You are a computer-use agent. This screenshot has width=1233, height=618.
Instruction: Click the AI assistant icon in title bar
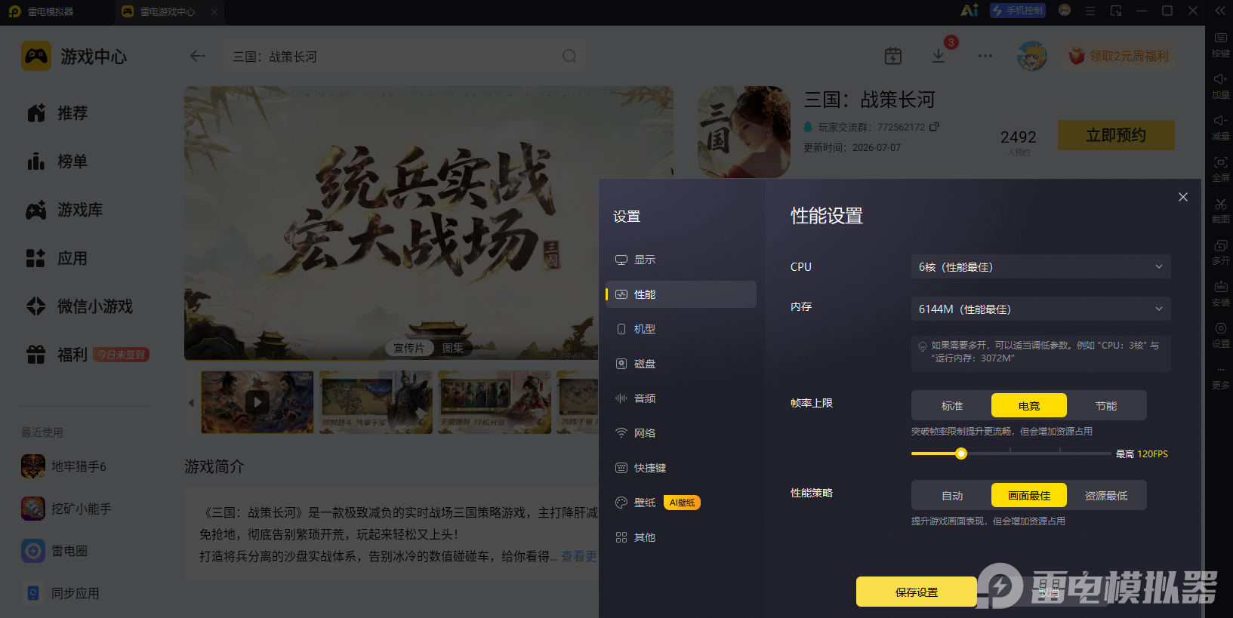point(969,11)
